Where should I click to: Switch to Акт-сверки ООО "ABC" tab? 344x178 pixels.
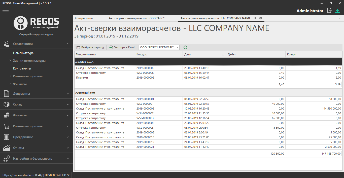coord(136,18)
